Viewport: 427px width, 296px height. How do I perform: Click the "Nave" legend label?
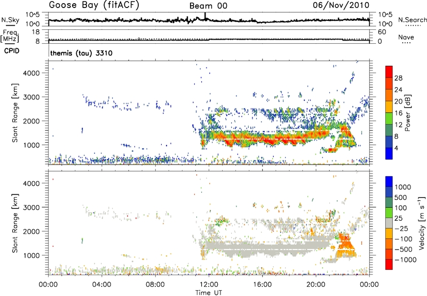pyautogui.click(x=406, y=37)
